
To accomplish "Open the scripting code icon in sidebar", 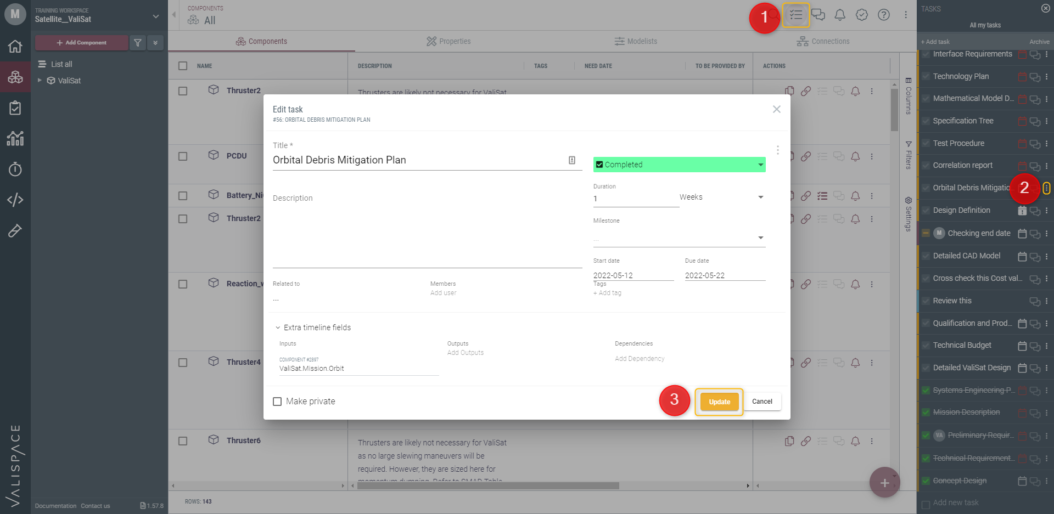I will (15, 200).
